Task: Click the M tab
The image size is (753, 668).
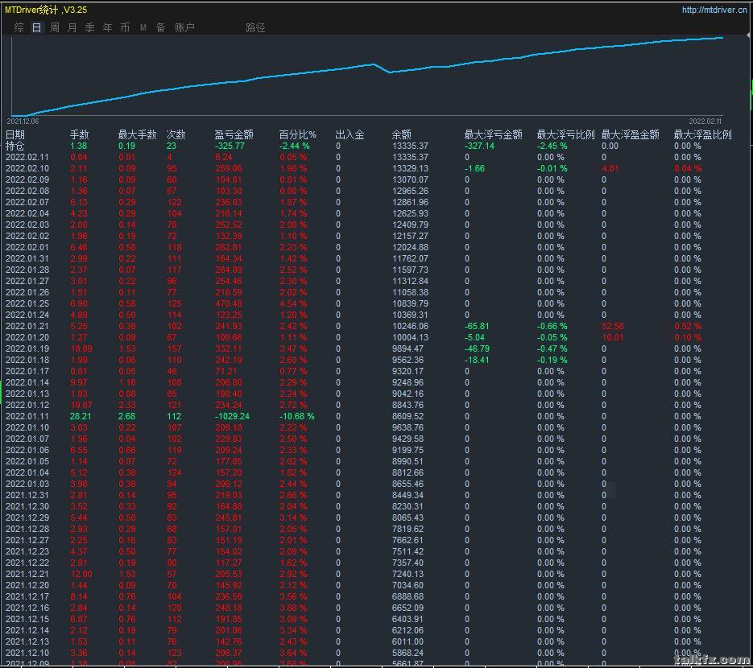Action: (143, 27)
